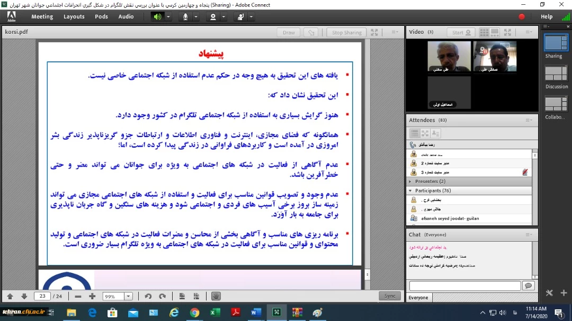The width and height of the screenshot is (572, 321).
Task: Zoom in on document with plus icon
Action: tap(92, 297)
